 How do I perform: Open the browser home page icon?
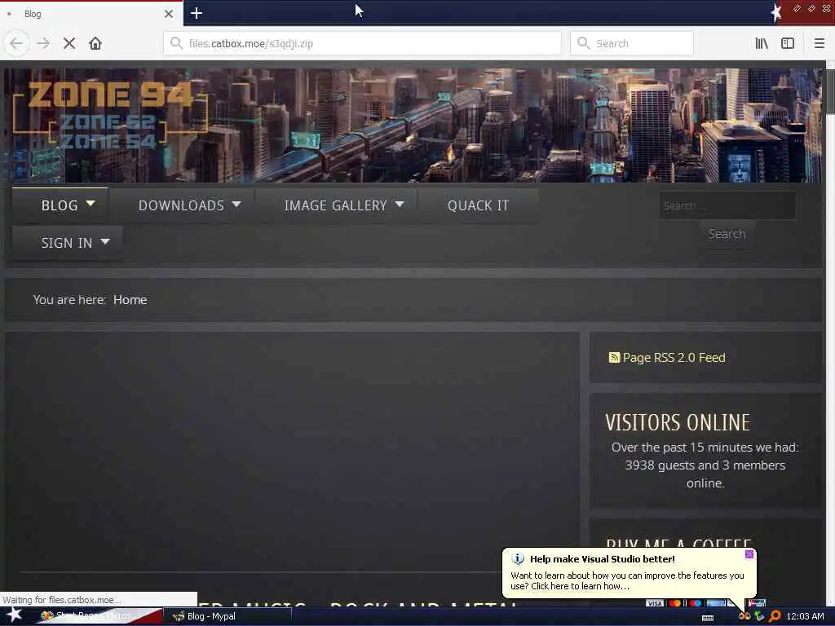pyautogui.click(x=95, y=43)
